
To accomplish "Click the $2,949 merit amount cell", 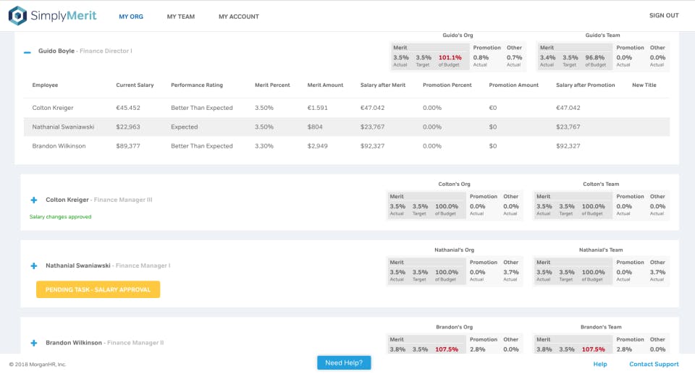I will pos(317,146).
